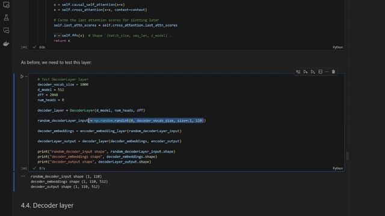The width and height of the screenshot is (385, 216).
Task: Click the print 'decoder_output shape' line
Action: point(94,162)
